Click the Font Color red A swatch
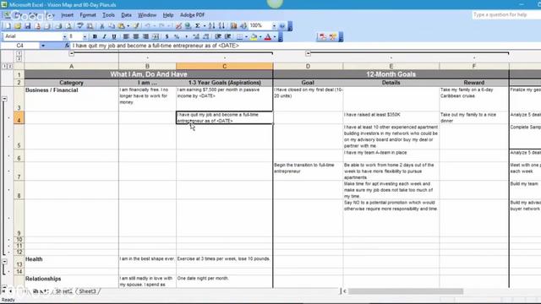 268,36
